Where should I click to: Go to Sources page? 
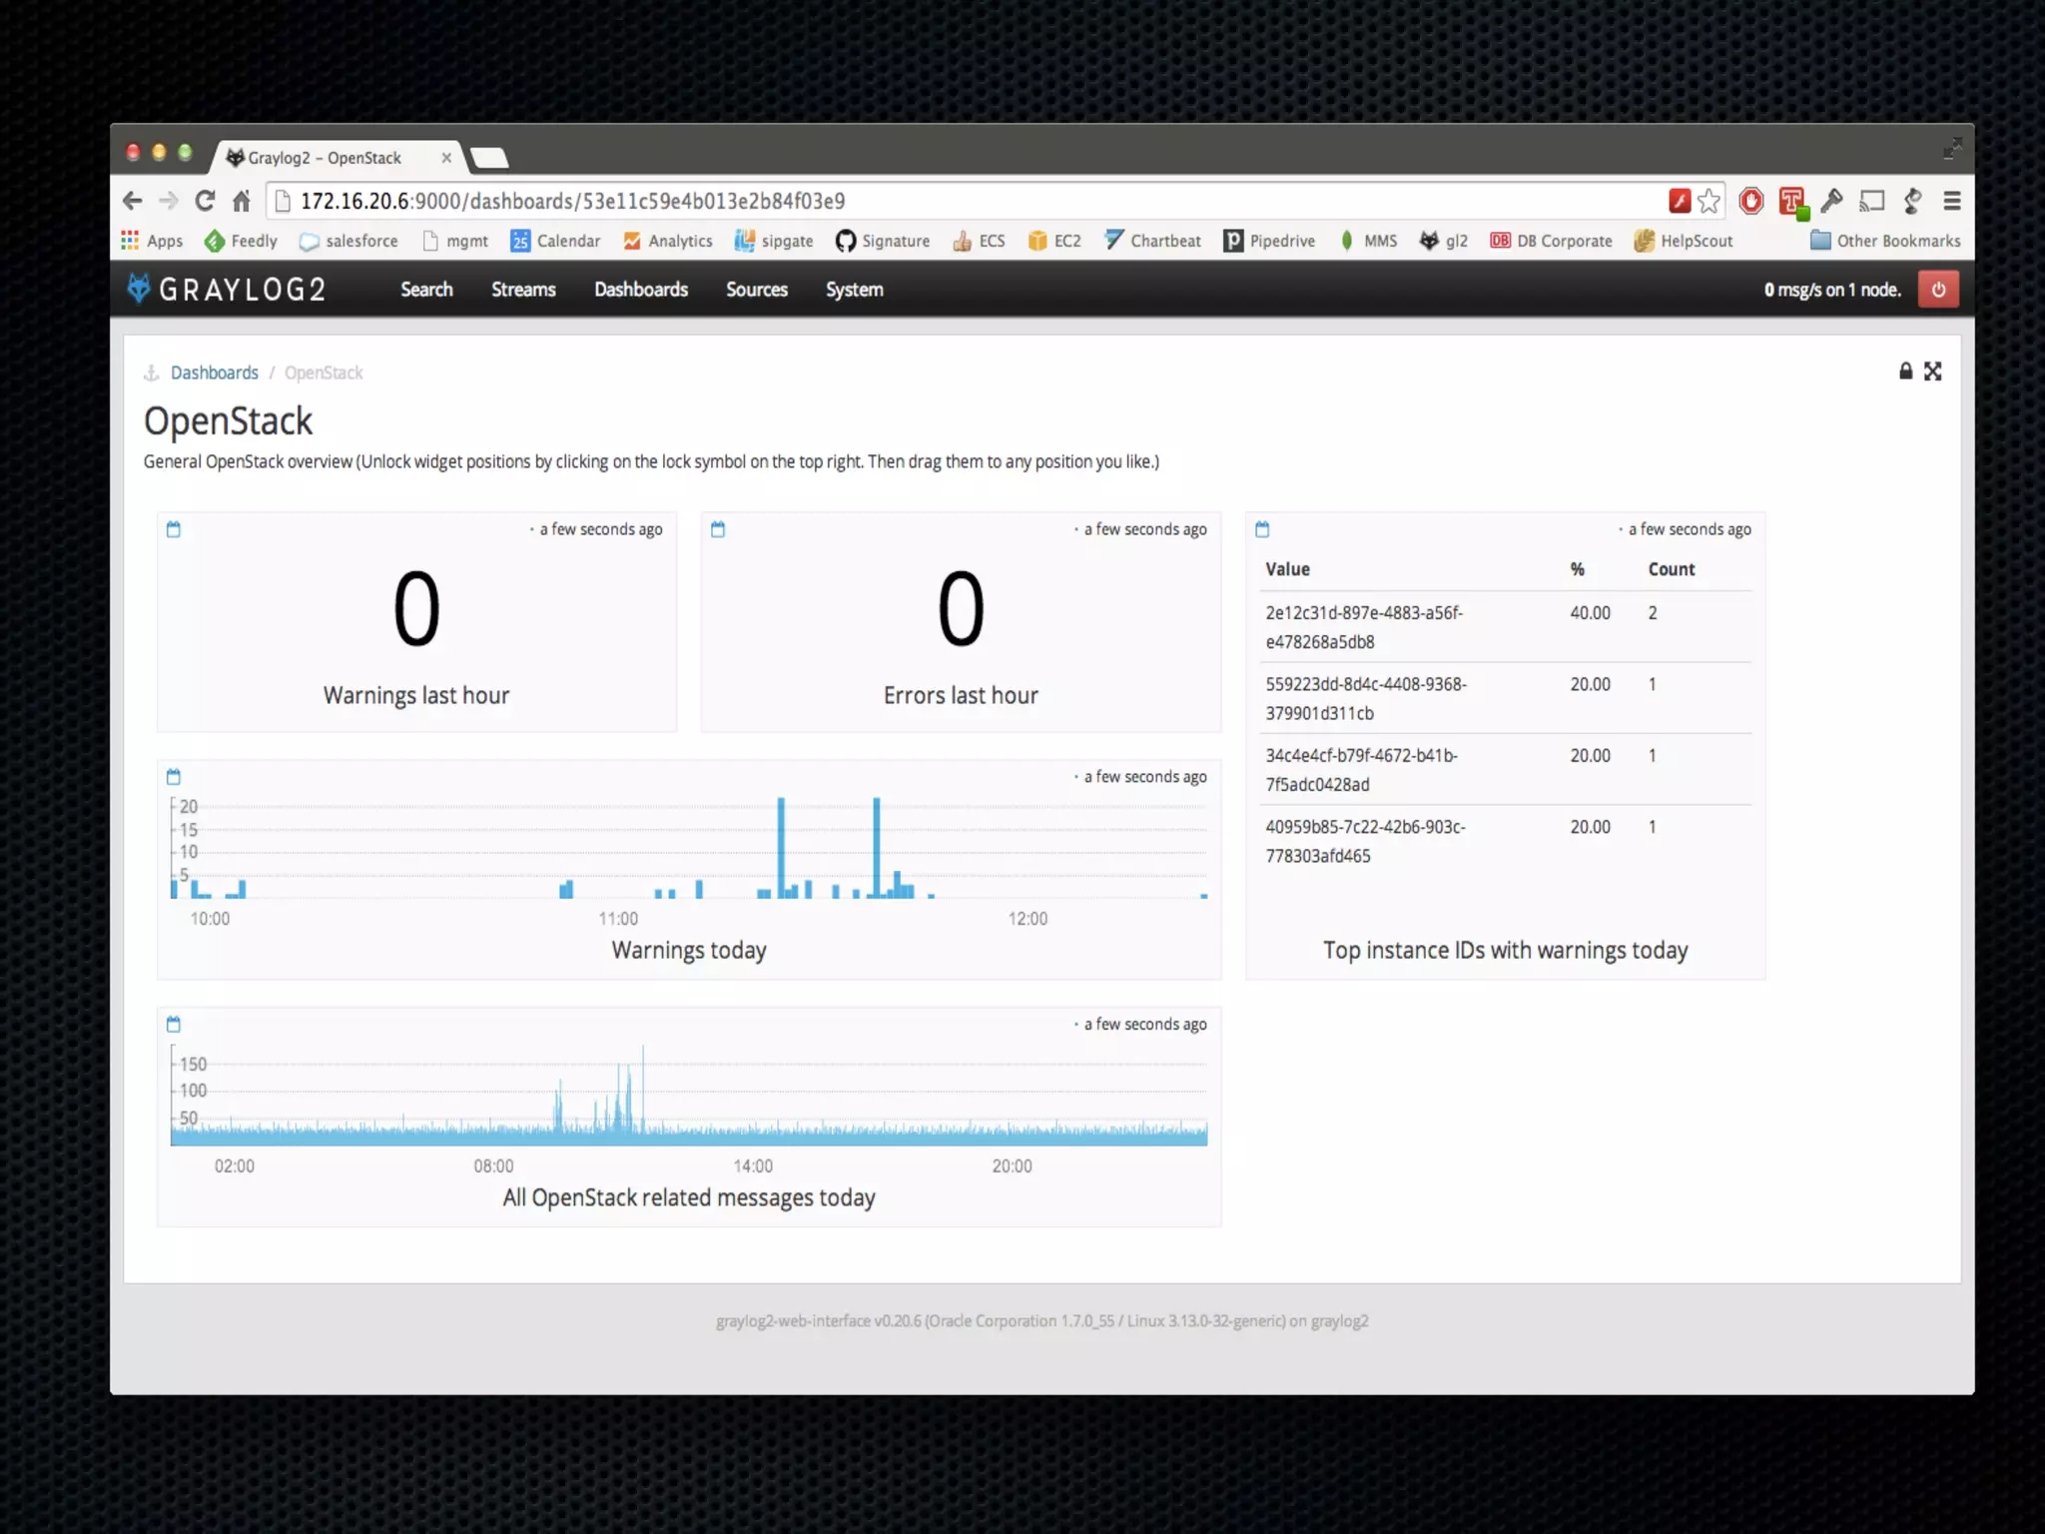(756, 290)
